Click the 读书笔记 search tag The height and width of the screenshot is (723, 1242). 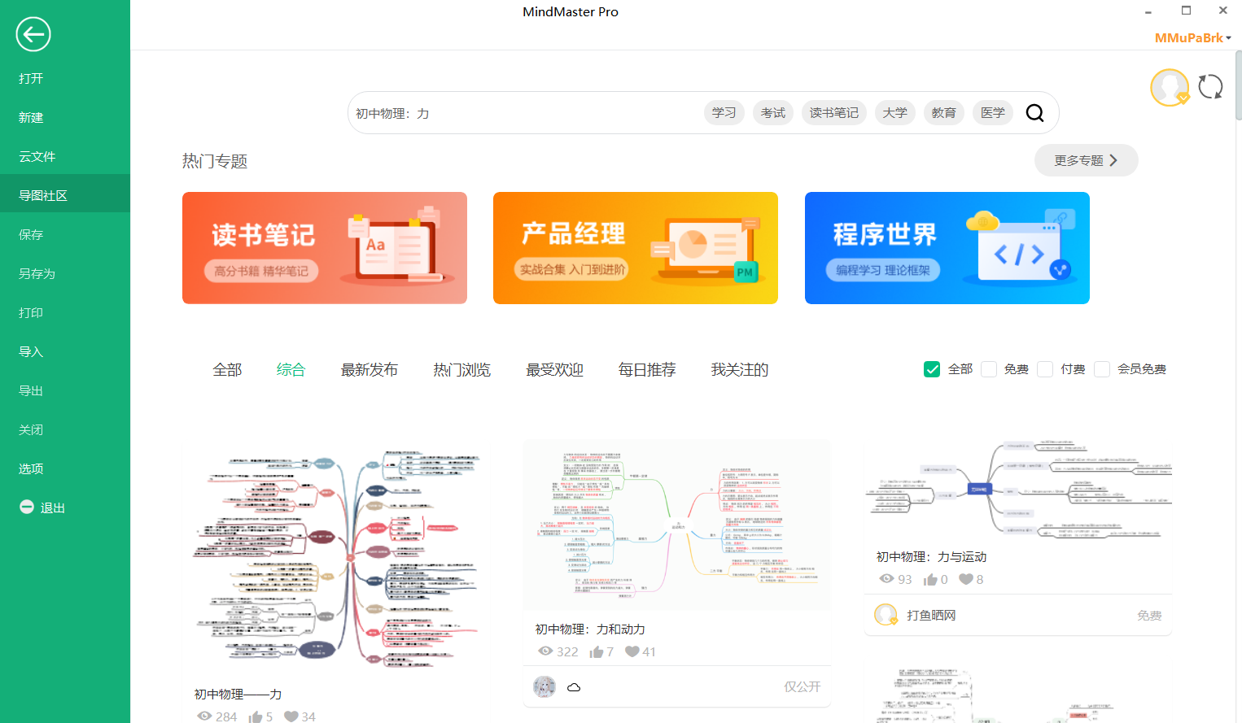(834, 113)
